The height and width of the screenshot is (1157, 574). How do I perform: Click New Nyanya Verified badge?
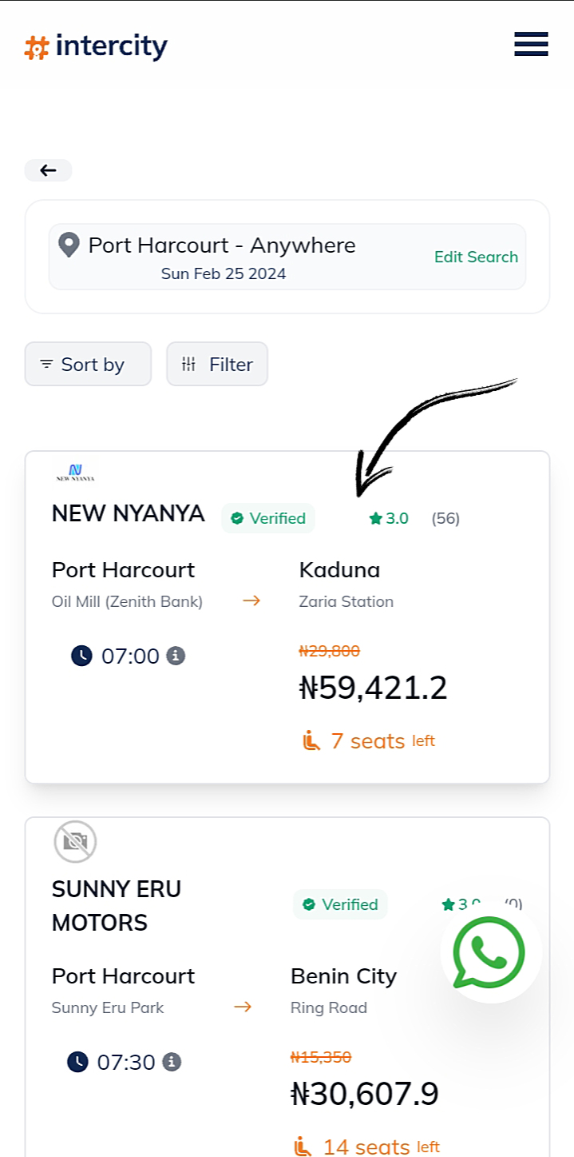[268, 518]
